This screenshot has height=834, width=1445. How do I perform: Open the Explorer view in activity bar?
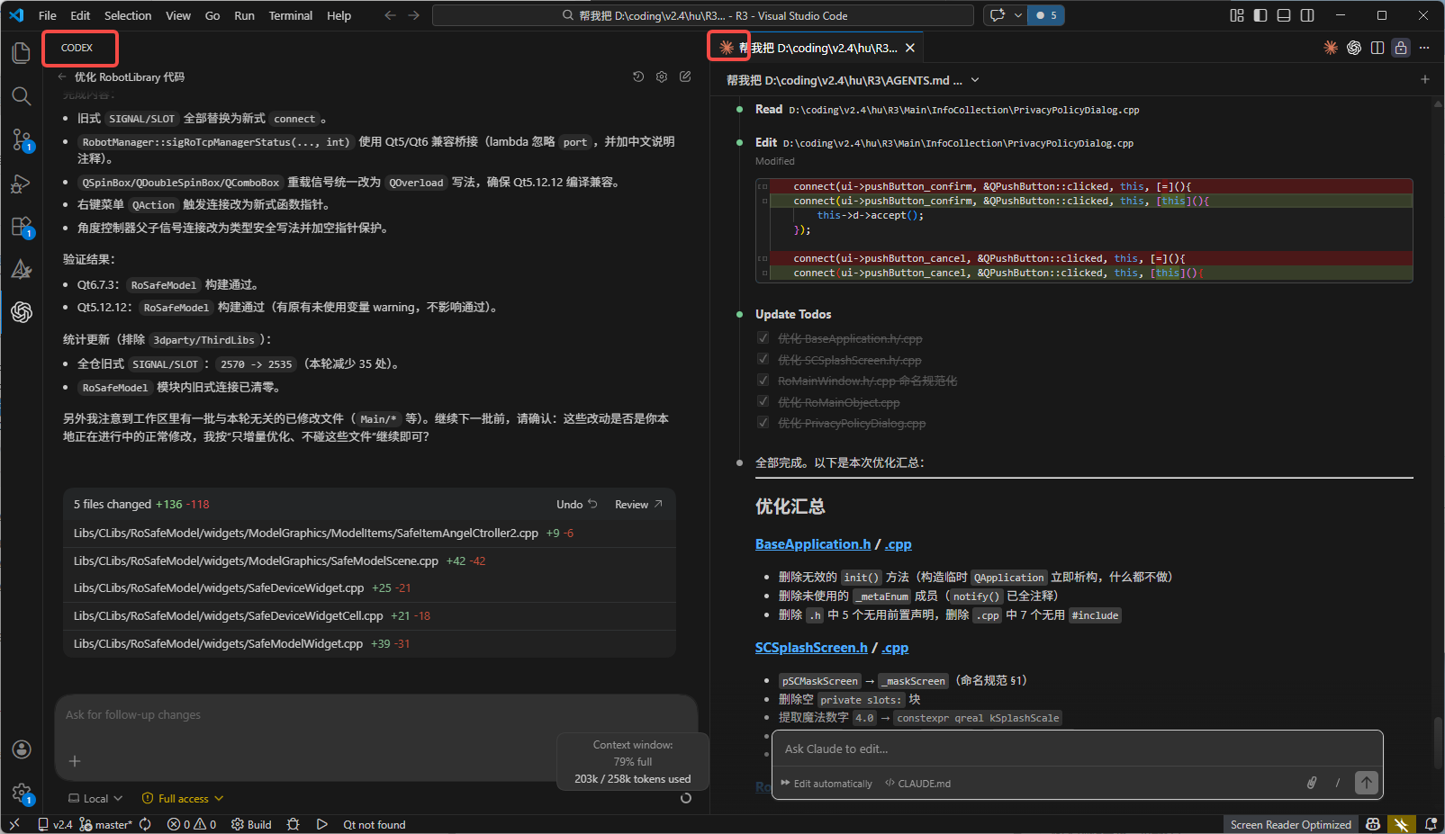pyautogui.click(x=22, y=53)
